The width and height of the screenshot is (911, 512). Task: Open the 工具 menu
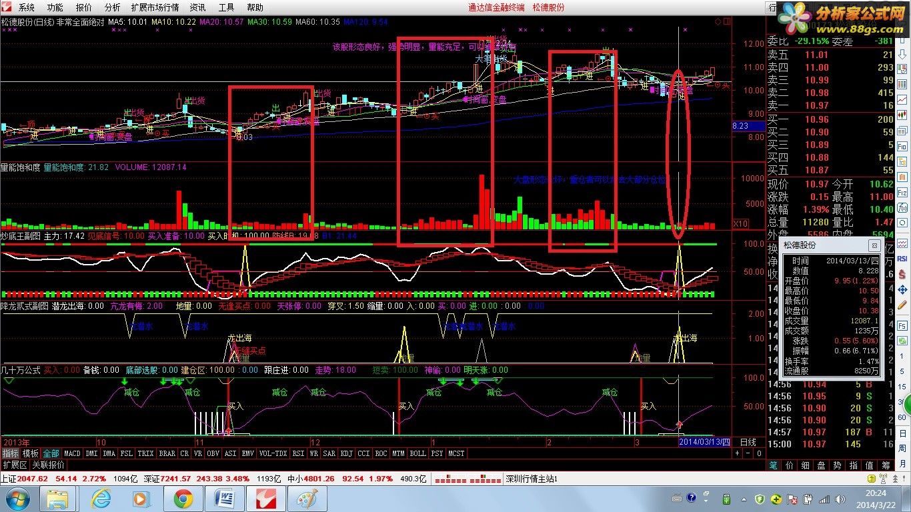(x=226, y=7)
